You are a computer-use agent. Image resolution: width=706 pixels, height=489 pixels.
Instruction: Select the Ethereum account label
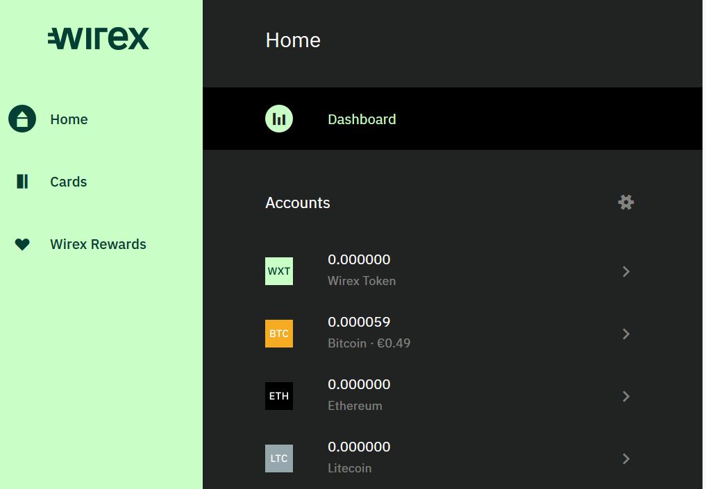coord(355,406)
